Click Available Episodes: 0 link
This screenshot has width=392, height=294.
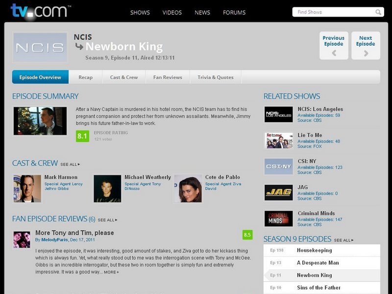point(318,193)
